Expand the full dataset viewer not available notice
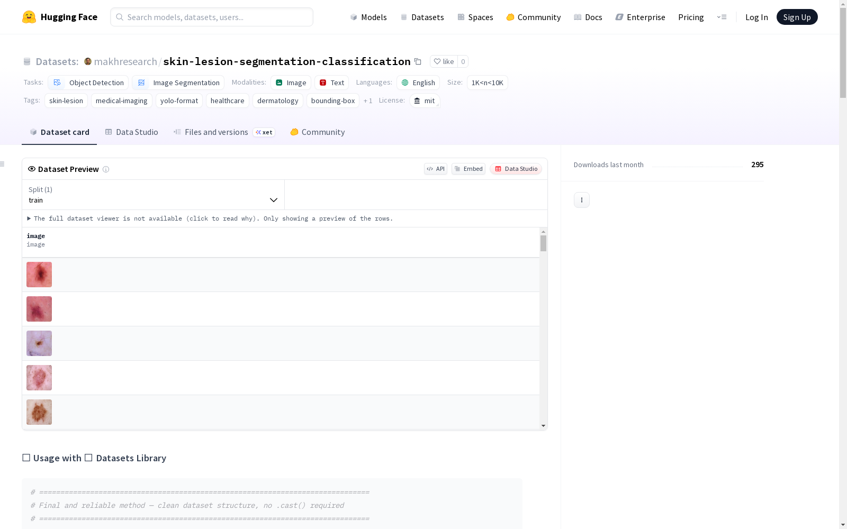Viewport: 847px width, 529px height. tap(210, 218)
